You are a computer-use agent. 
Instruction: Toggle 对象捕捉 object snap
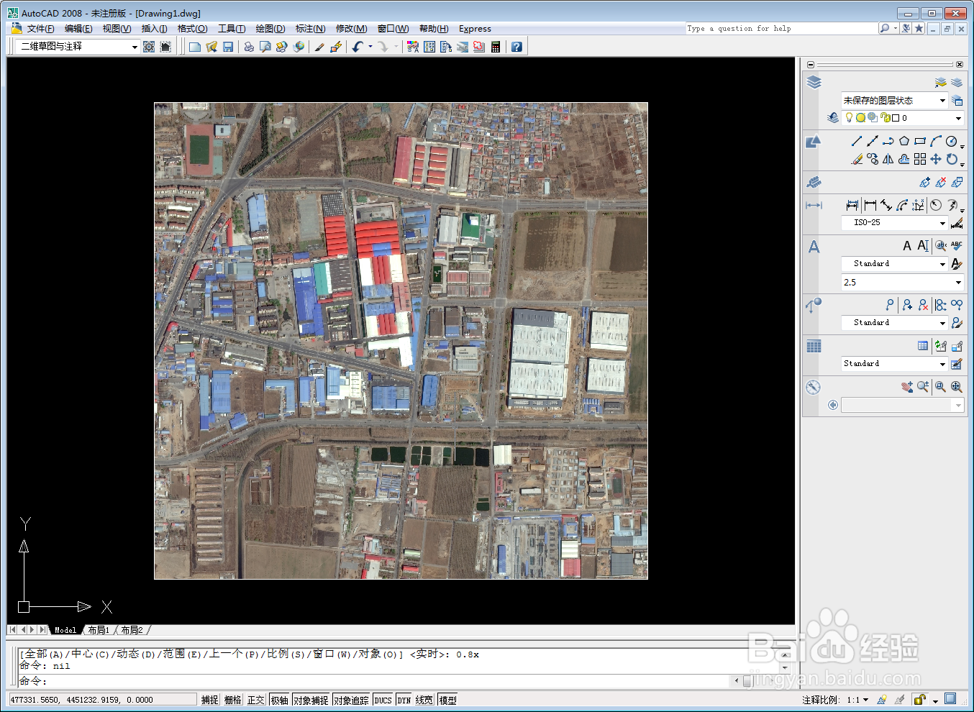tap(311, 700)
